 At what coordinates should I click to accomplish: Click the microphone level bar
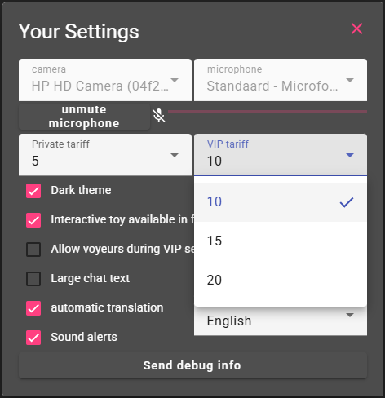tap(268, 112)
